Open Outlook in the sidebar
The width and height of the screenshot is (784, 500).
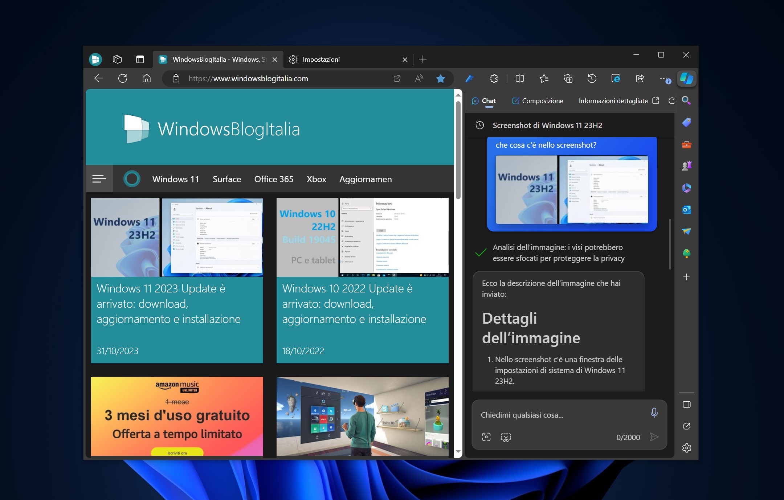coord(686,210)
